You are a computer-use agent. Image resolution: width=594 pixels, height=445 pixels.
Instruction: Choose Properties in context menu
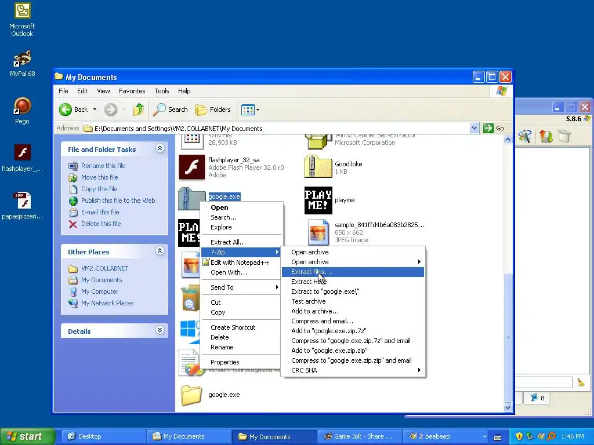coord(242,362)
